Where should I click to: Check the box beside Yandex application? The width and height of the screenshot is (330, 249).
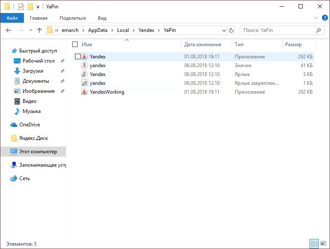(78, 57)
